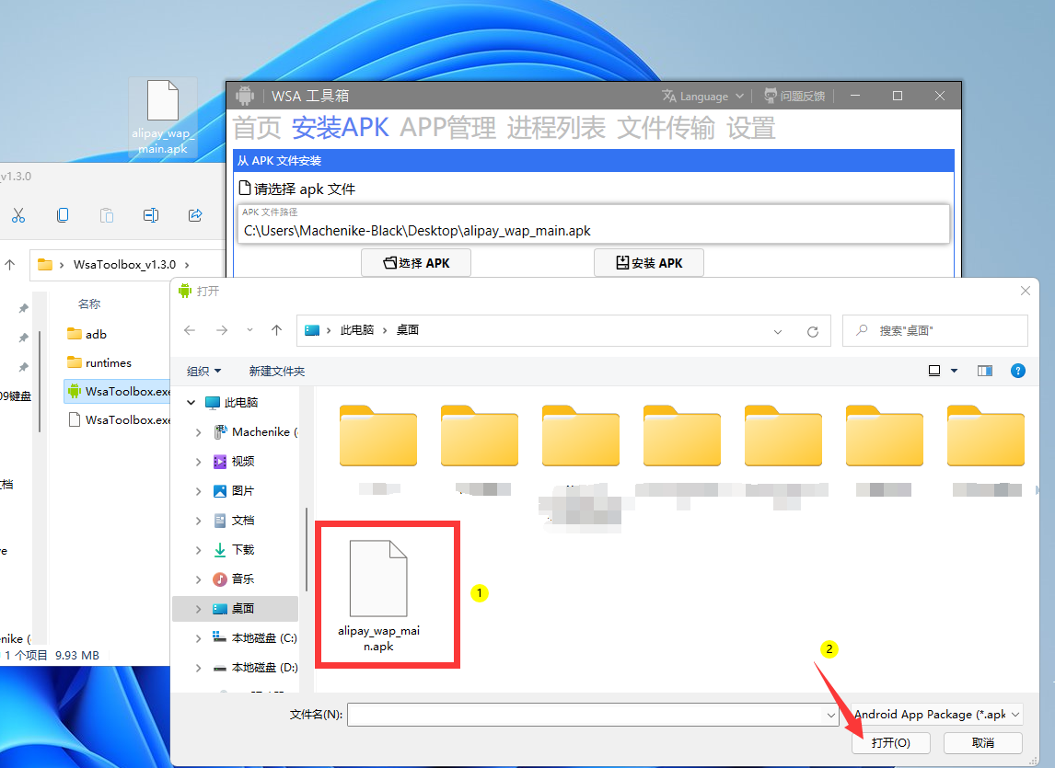1055x768 pixels.
Task: Click the Android logo in WSA toolbox title
Action: (245, 97)
